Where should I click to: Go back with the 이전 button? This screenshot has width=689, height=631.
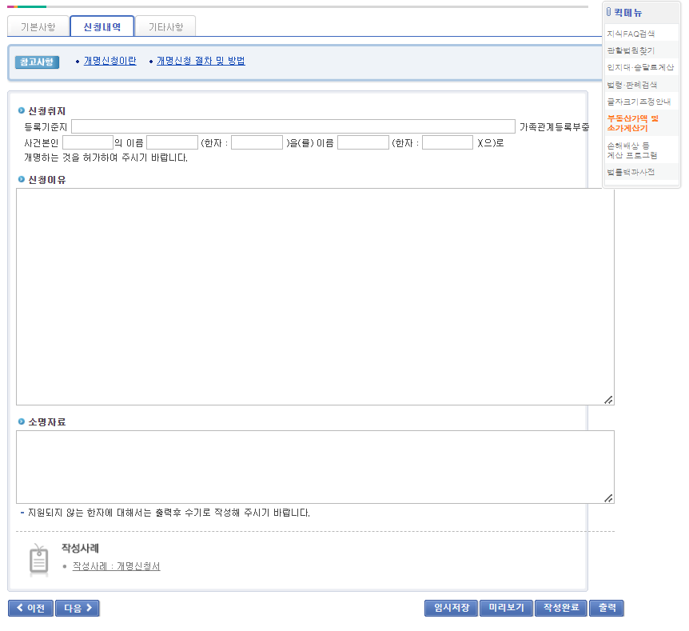30,608
